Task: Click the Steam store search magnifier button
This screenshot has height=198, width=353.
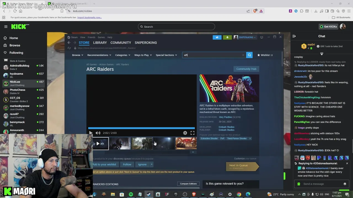Action: [249, 55]
